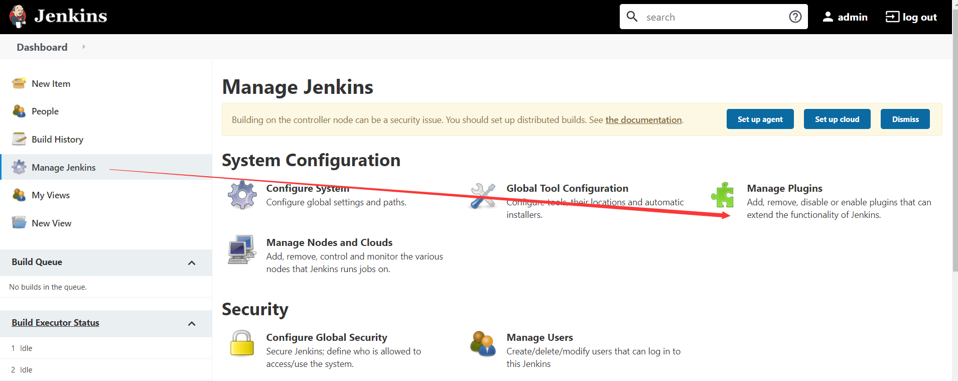Dismiss the controller node security warning
This screenshot has width=958, height=381.
click(905, 119)
